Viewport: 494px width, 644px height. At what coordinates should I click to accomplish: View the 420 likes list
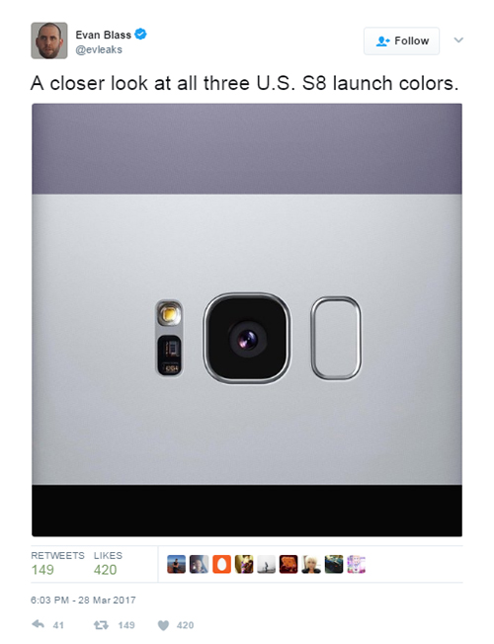tap(108, 563)
